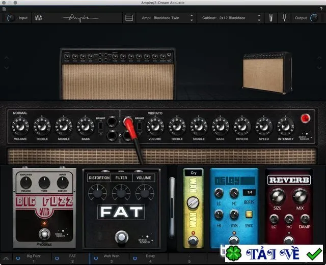
Task: Step the Cabinet selector arrows
Action: click(x=259, y=18)
